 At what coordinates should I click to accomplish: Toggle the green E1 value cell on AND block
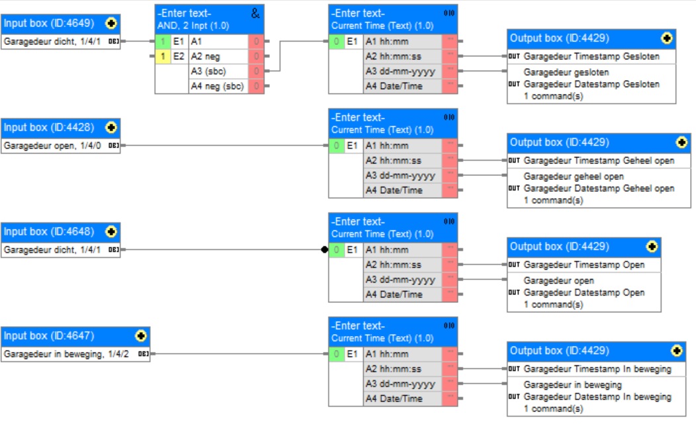(x=163, y=41)
